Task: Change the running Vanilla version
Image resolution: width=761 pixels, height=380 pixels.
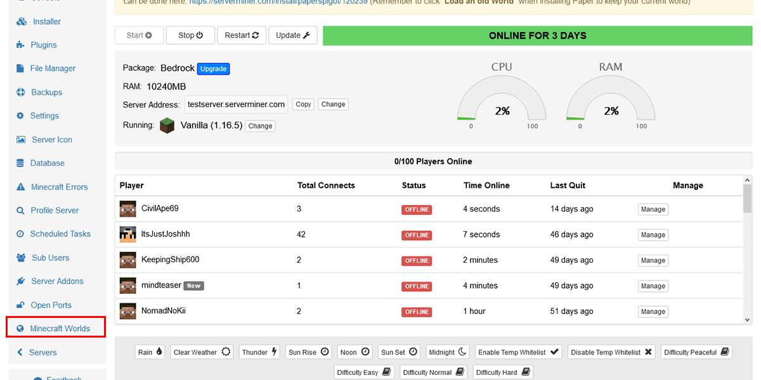Action: [x=261, y=126]
